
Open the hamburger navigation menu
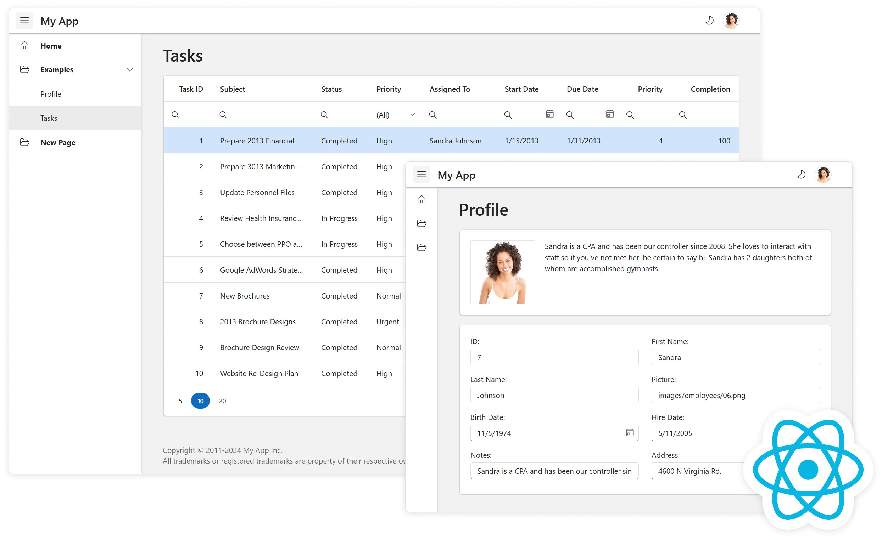pos(24,21)
